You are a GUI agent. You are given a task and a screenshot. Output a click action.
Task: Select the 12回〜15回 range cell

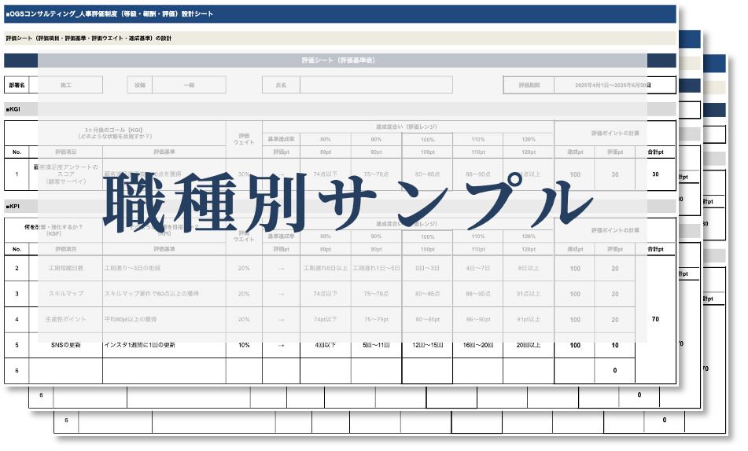[427, 345]
